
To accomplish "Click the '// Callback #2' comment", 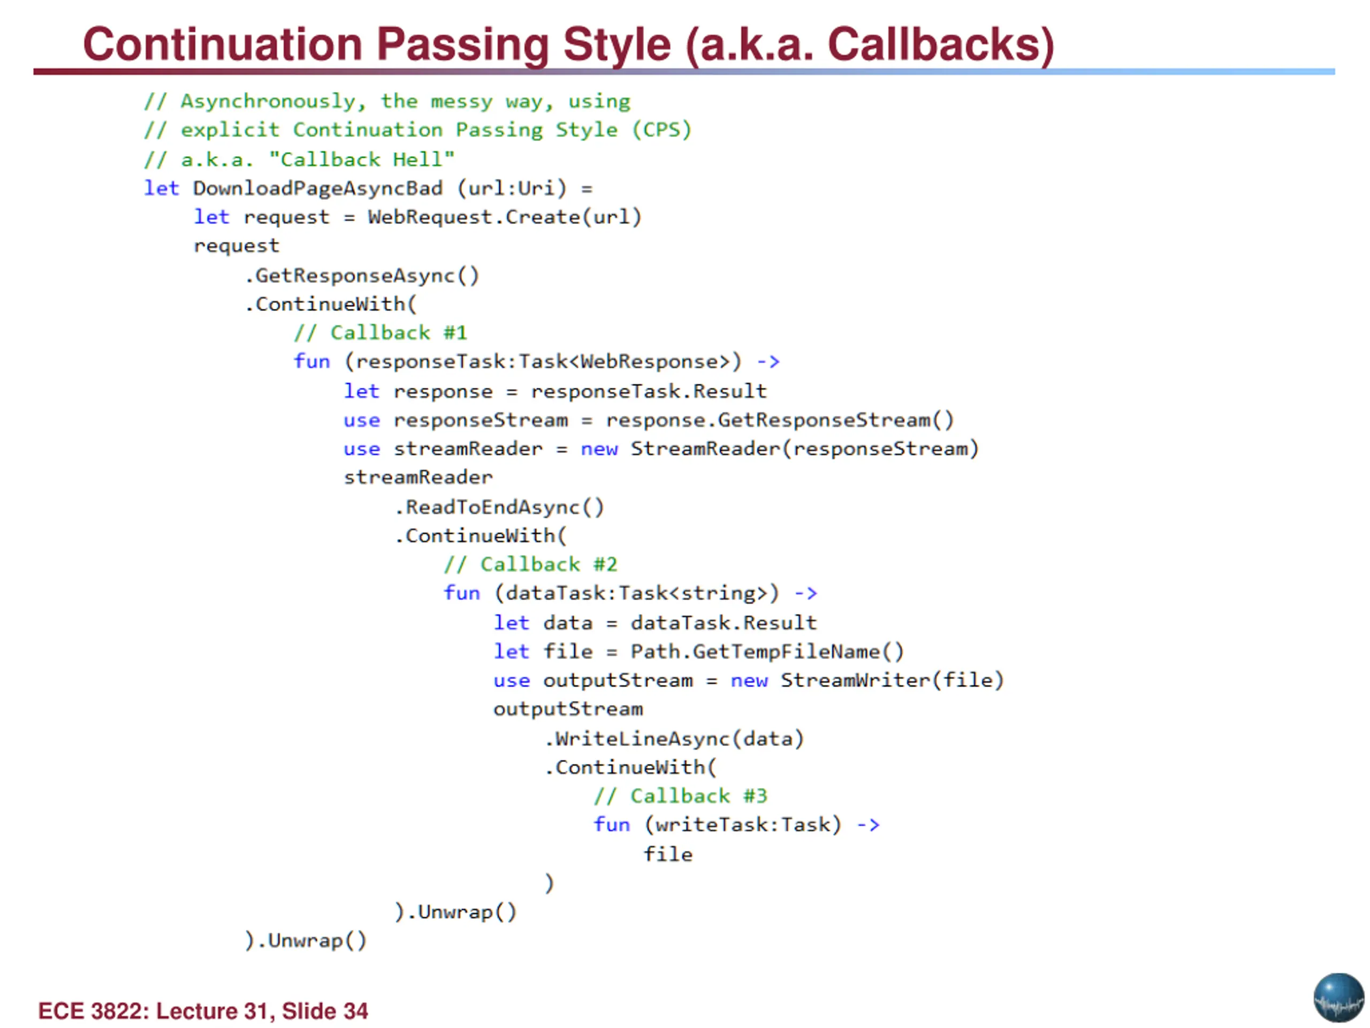I will pyautogui.click(x=530, y=564).
